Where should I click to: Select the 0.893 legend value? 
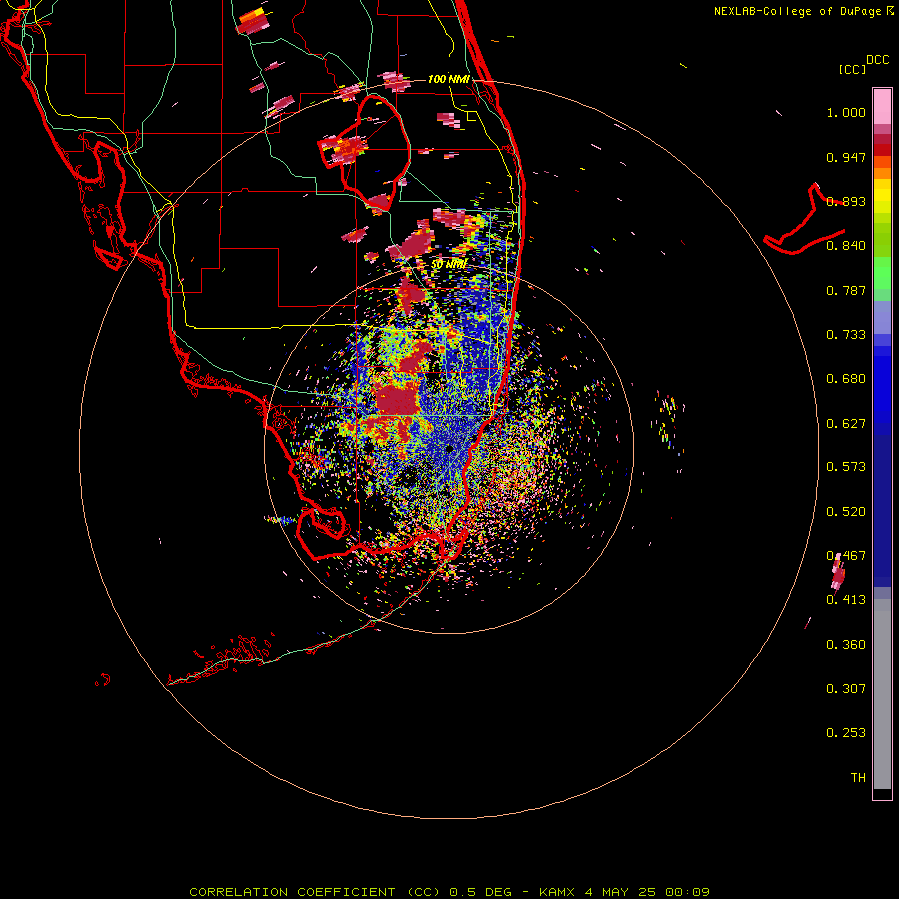tap(846, 201)
